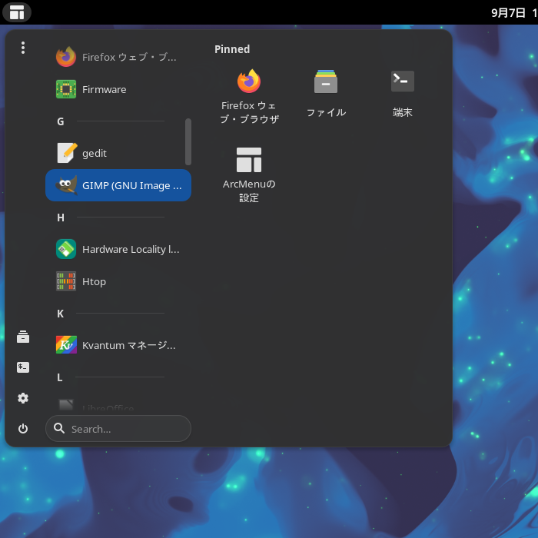
Task: Click the file manager sidebar shortcut icon
Action: point(23,337)
